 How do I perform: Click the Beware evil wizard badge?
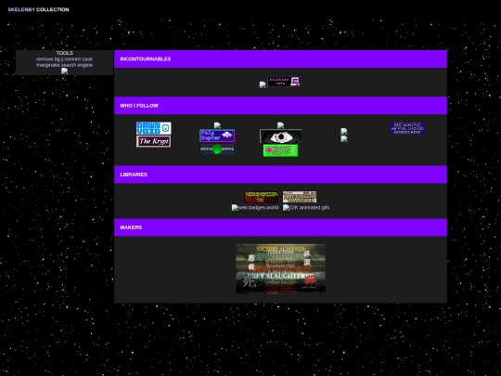pos(407,128)
